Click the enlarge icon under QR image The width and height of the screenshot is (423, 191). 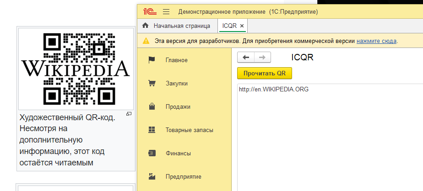(x=129, y=114)
